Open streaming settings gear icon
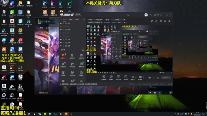 point(158,78)
